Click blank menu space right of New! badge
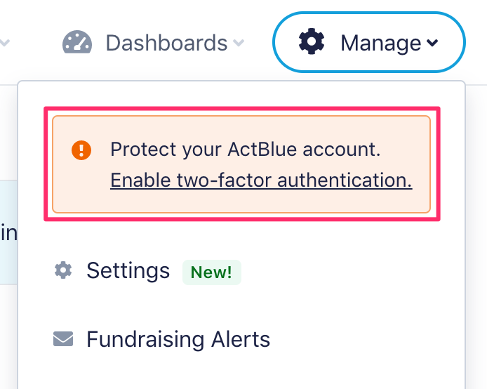487x389 pixels. [x=351, y=272]
